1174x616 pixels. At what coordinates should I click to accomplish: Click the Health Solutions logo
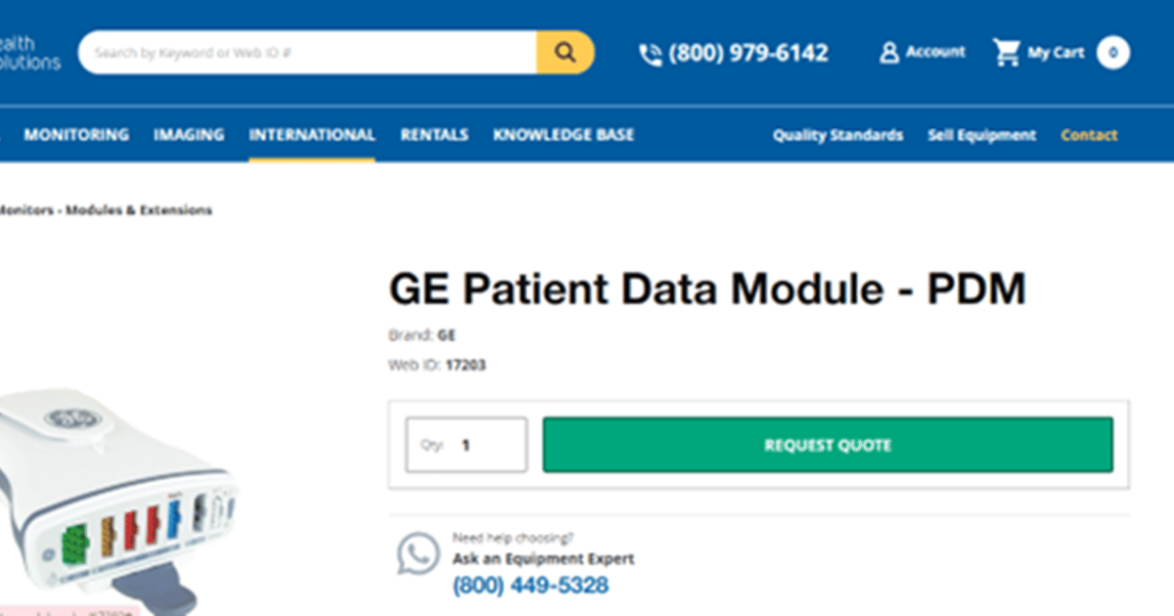click(x=29, y=51)
